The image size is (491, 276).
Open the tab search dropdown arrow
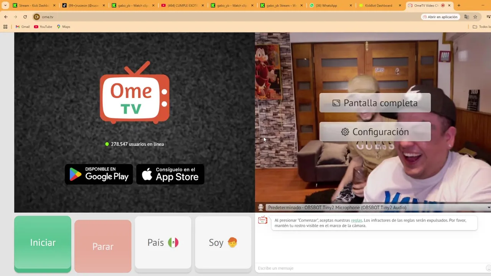[x=5, y=5]
